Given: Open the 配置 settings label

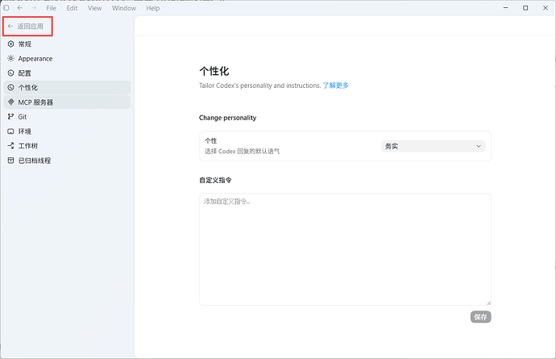Looking at the screenshot, I should pos(25,73).
